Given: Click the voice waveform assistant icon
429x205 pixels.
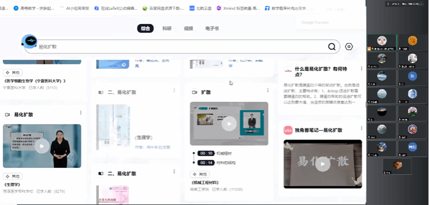Looking at the screenshot, I should (x=30, y=41).
